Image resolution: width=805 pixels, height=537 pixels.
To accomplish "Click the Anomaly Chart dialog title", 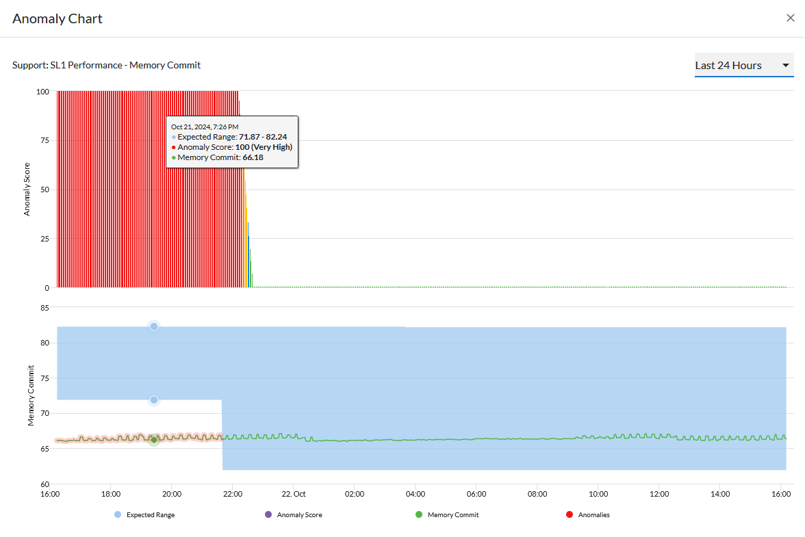I will [x=57, y=18].
